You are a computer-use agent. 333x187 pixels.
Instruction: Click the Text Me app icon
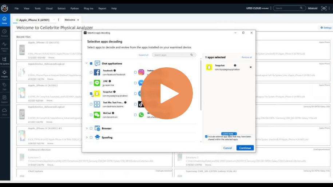[x=97, y=104]
